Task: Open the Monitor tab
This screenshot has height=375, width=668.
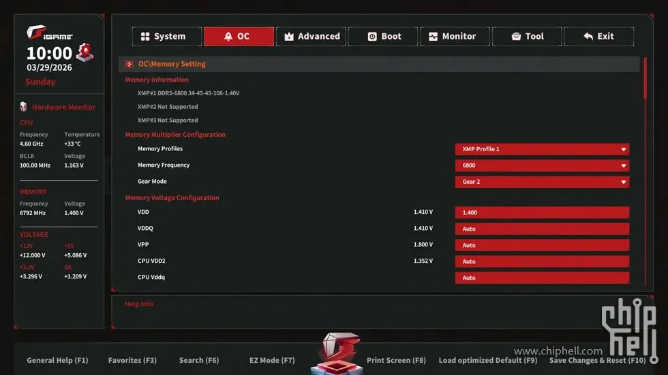Action: coord(455,37)
